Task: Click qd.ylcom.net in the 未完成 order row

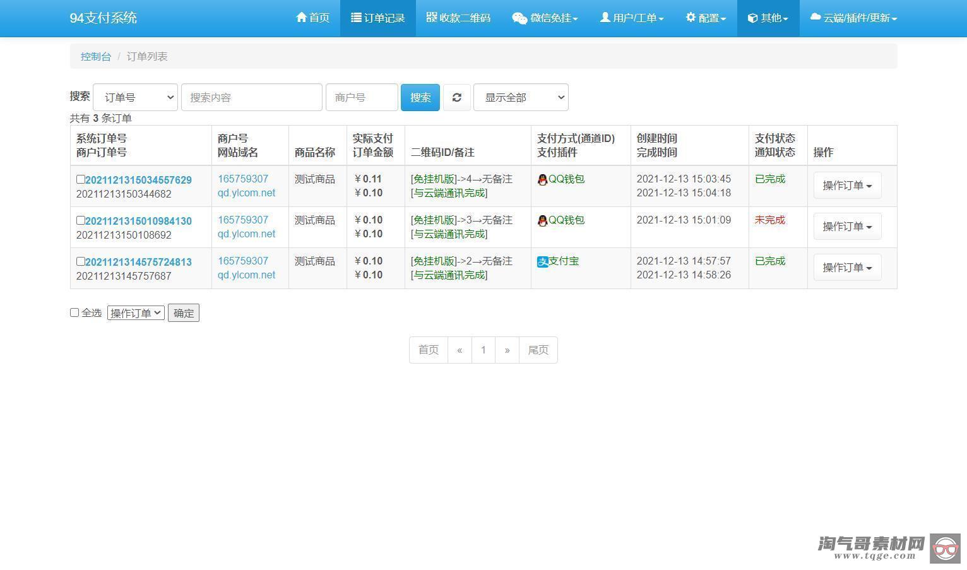Action: pos(247,234)
